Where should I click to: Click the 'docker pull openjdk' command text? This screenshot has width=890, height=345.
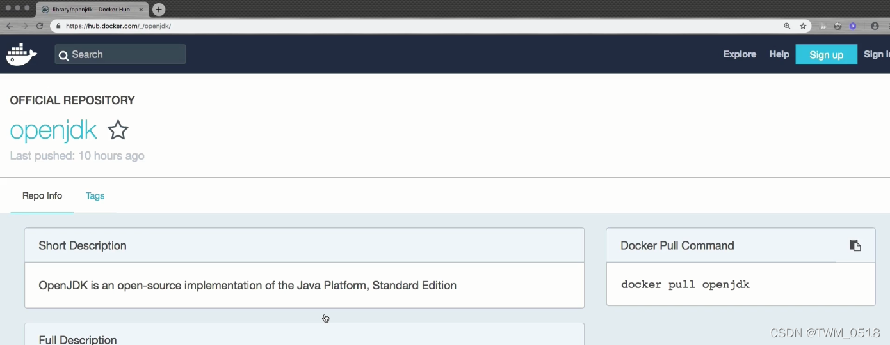point(685,284)
